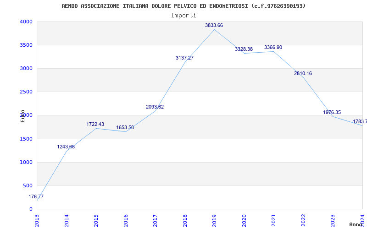The image size is (367, 229).
Task: Select the 2022 x-axis year label
Action: [303, 220]
